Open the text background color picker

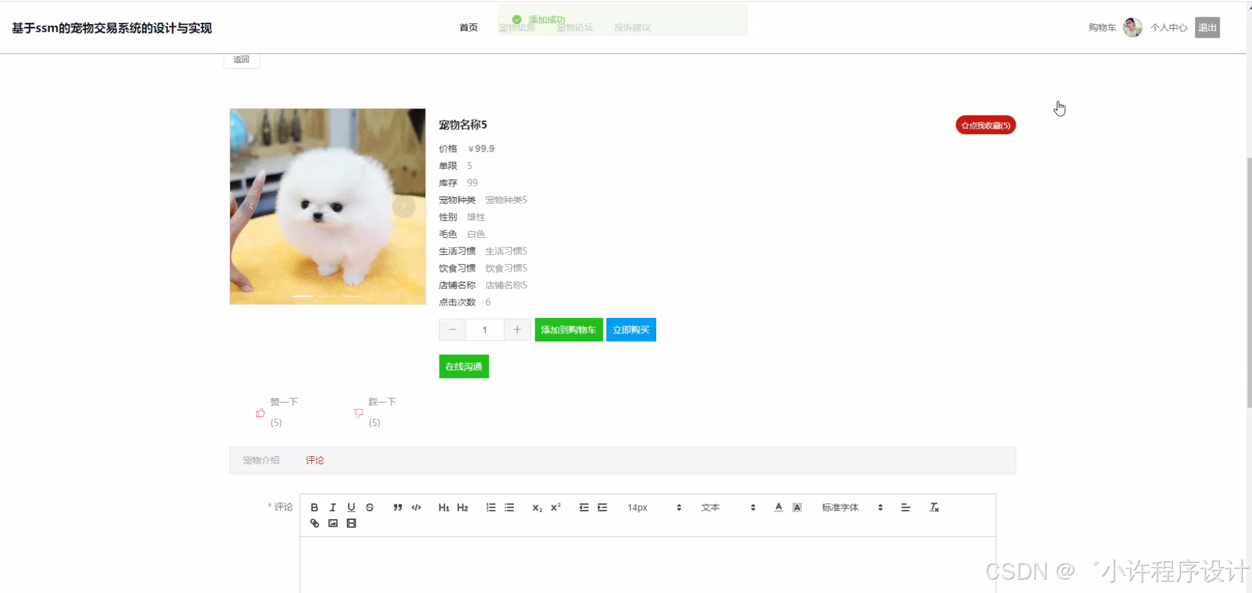(x=797, y=508)
